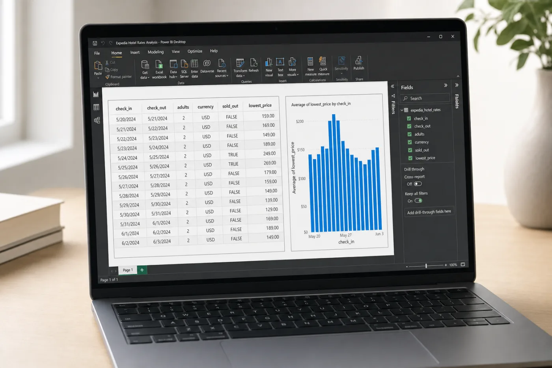
Task: Uncheck the check_out field
Action: click(x=409, y=126)
